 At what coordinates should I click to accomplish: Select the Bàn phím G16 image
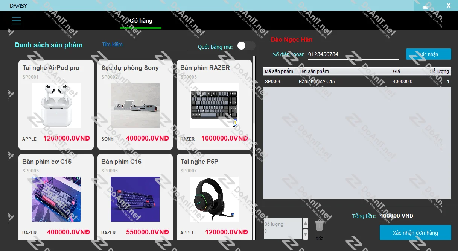click(x=135, y=199)
